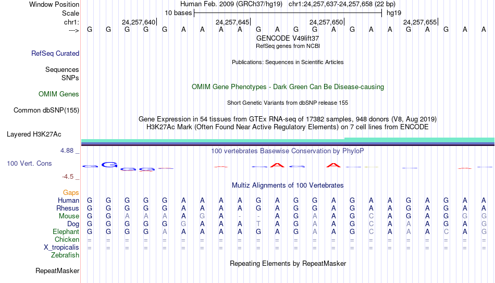Click the H3K27Ac Mark ENCODE track title
Screen dimensions: 495x283
288,127
